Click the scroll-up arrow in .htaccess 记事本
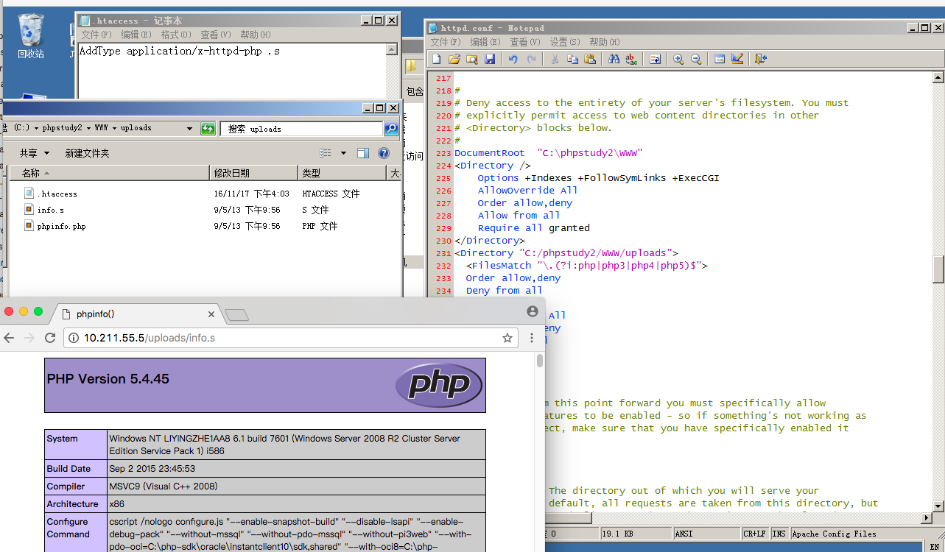This screenshot has height=552, width=945. pos(392,49)
